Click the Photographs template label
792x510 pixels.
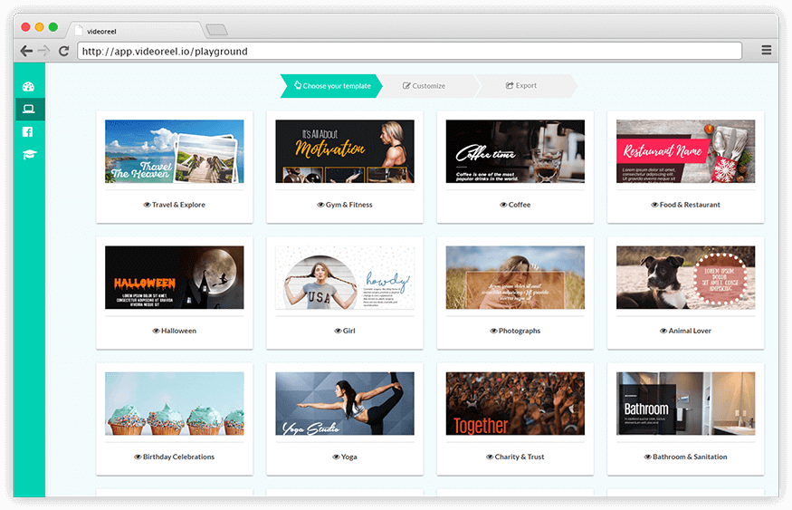(520, 331)
